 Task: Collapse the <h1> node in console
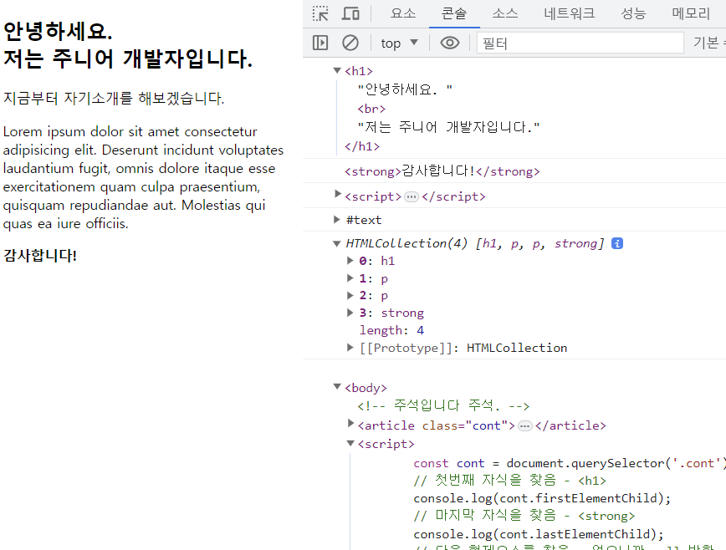pos(337,70)
